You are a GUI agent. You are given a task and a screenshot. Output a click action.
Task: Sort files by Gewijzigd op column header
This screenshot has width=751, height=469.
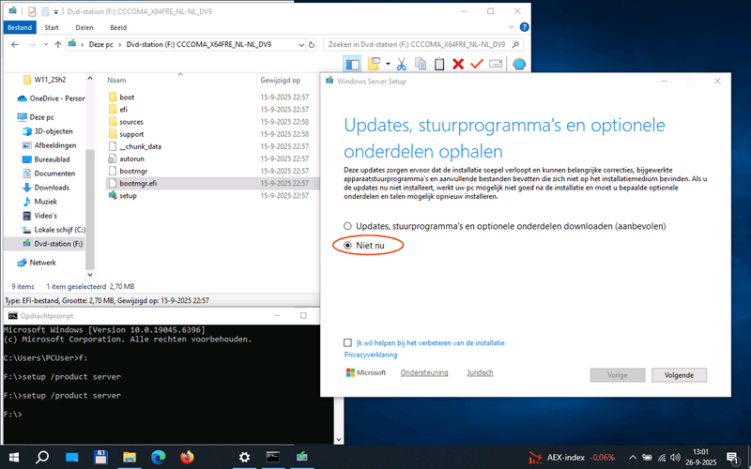click(x=280, y=81)
